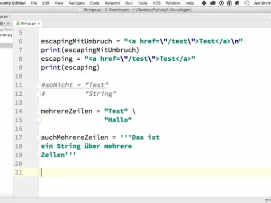Click the gutter at line number 5

point(21,33)
